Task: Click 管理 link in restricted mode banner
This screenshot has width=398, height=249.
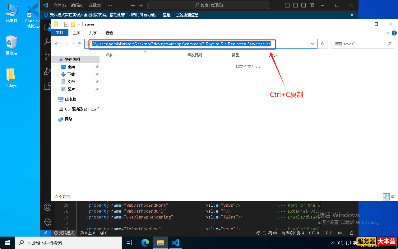Action: pos(167,15)
